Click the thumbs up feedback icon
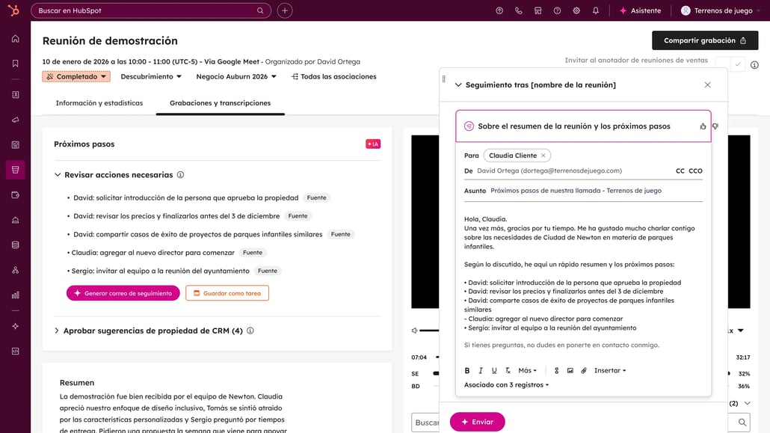The height and width of the screenshot is (433, 770). click(703, 126)
